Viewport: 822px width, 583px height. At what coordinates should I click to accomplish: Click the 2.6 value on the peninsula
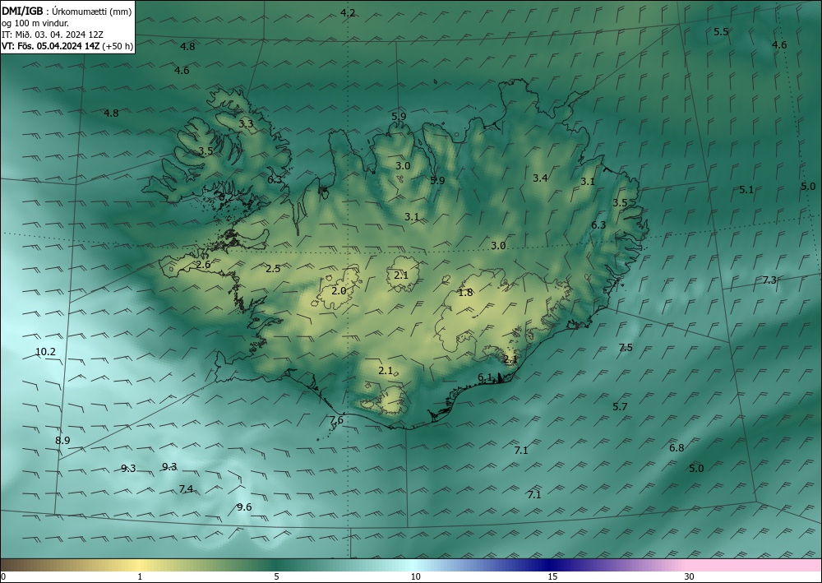click(x=203, y=264)
